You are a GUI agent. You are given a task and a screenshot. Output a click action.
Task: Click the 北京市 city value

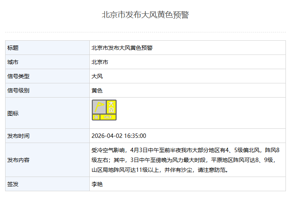(x=100, y=62)
